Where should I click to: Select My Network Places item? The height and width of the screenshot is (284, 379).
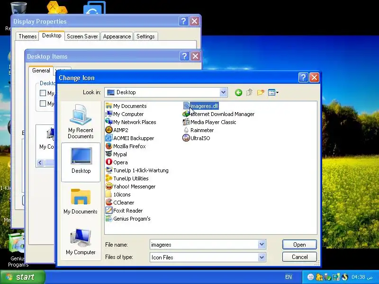(131, 122)
